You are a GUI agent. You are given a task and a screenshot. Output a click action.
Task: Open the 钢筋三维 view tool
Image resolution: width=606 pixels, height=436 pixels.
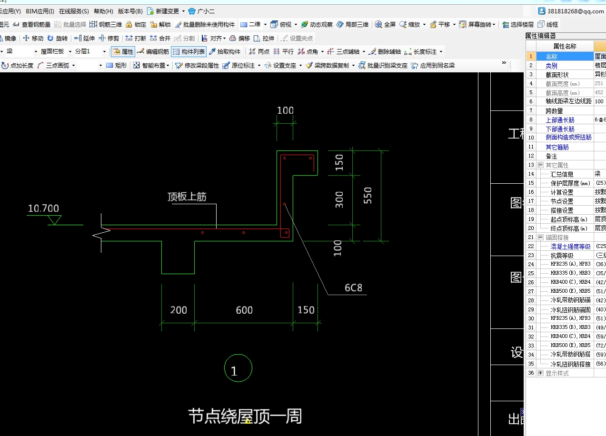point(106,24)
